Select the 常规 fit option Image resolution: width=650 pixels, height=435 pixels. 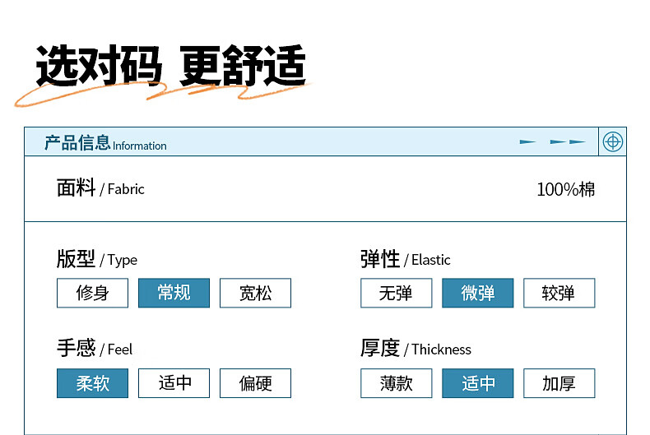click(174, 293)
